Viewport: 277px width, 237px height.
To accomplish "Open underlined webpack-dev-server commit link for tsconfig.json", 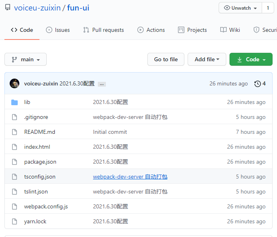I will coord(130,177).
